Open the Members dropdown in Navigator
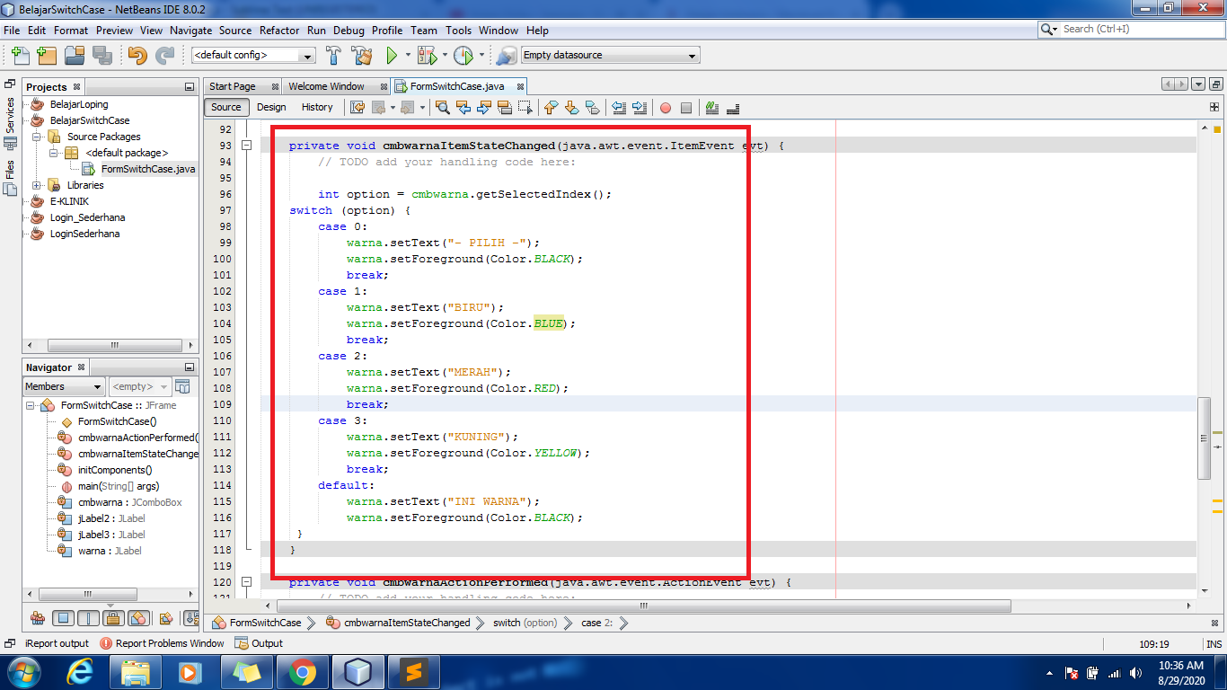Viewport: 1227px width, 690px height. coord(65,386)
